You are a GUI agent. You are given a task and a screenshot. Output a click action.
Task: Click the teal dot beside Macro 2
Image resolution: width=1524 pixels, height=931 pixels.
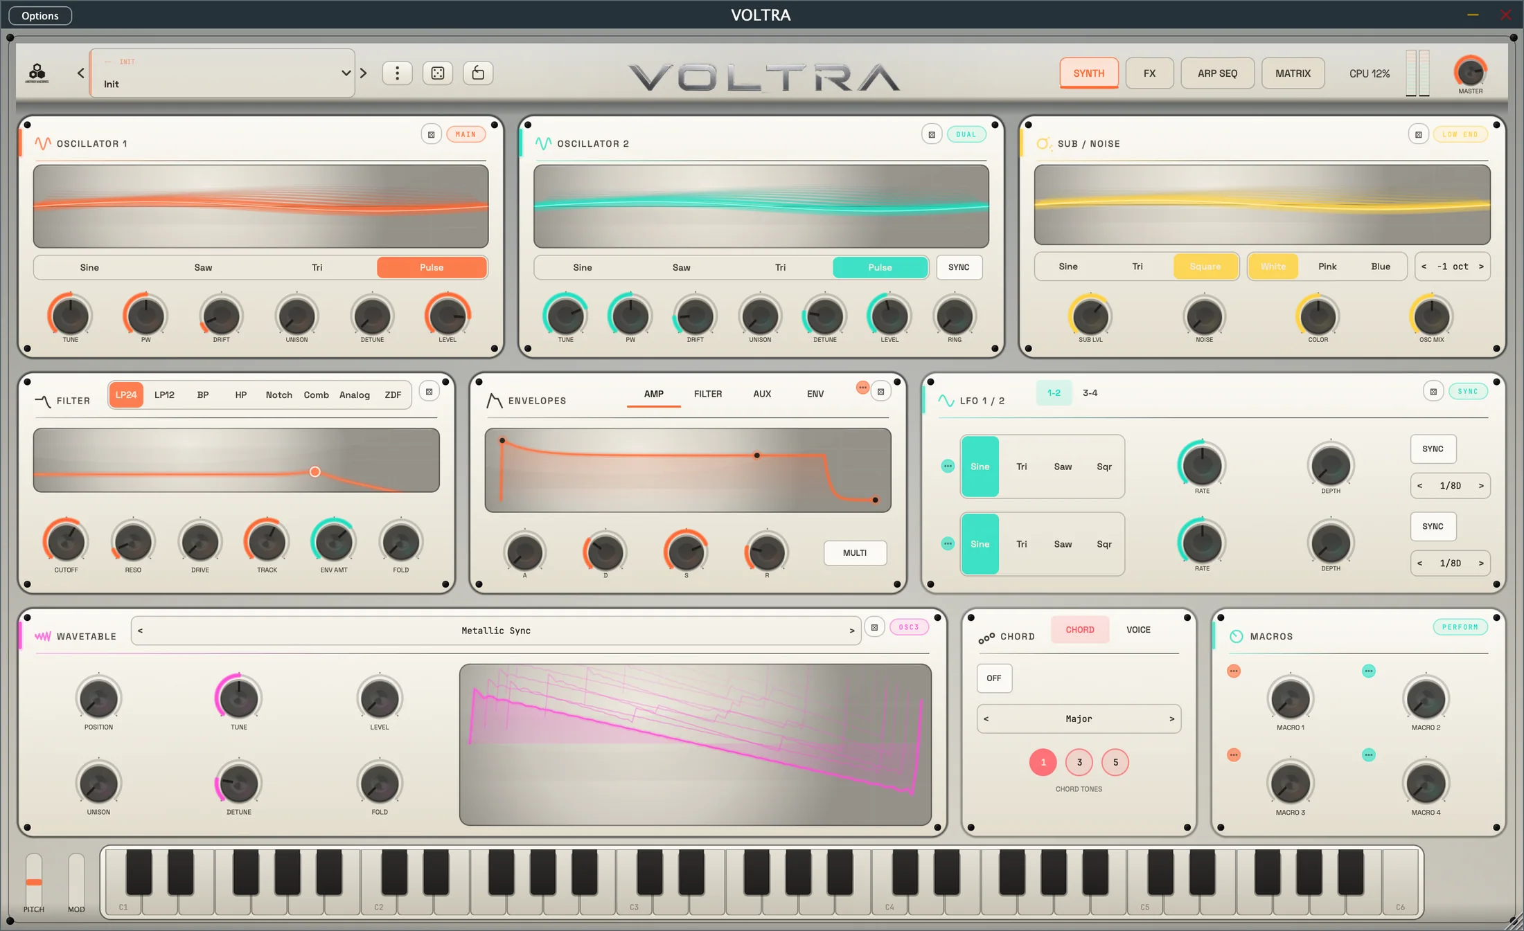(x=1369, y=671)
